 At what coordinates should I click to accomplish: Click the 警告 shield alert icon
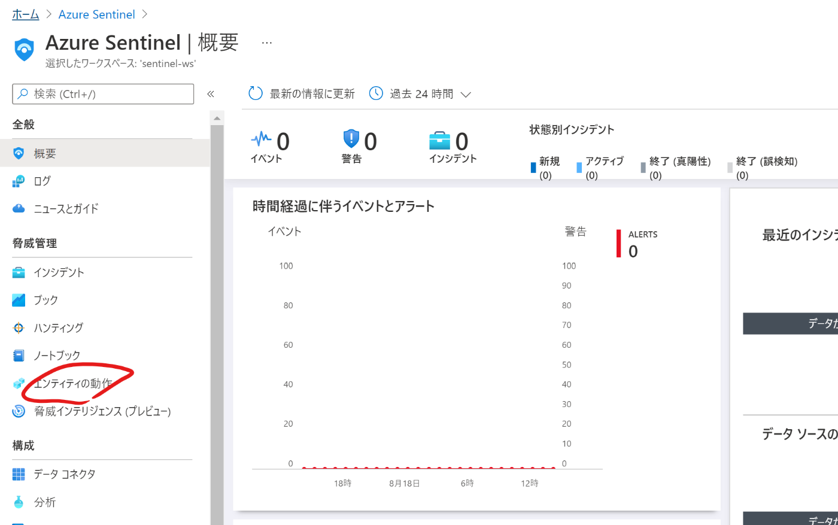pyautogui.click(x=351, y=139)
